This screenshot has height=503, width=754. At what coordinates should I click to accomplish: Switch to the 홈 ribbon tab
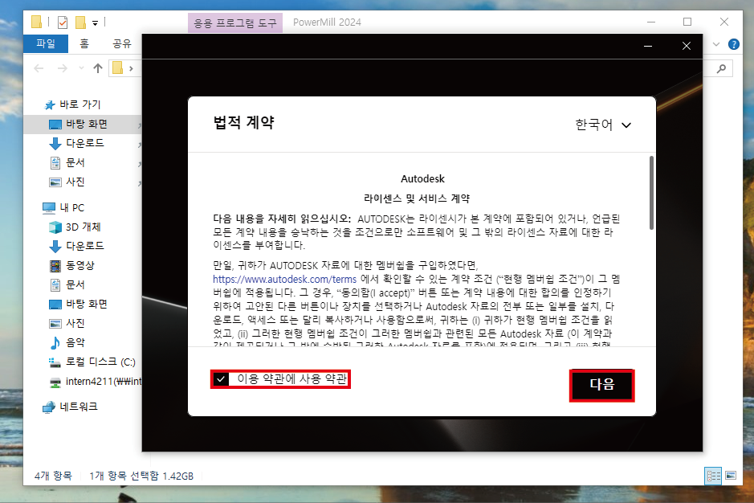coord(84,44)
